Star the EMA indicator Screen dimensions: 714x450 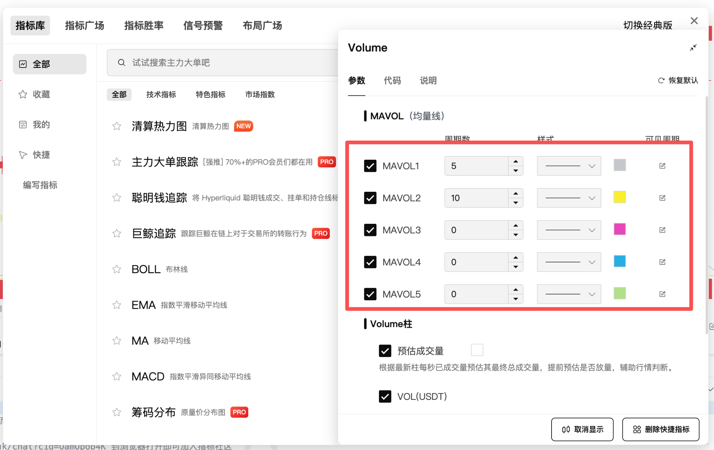[116, 305]
